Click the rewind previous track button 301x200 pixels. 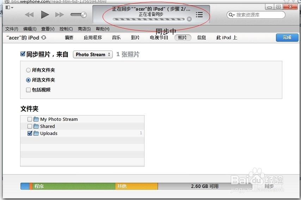(29, 14)
